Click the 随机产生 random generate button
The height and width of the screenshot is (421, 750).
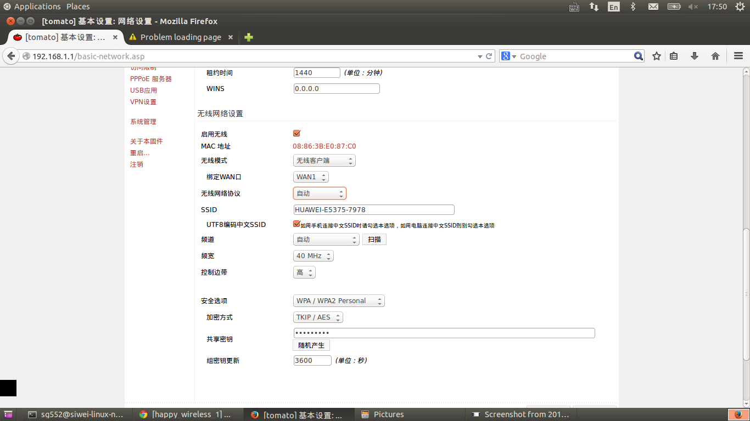311,345
